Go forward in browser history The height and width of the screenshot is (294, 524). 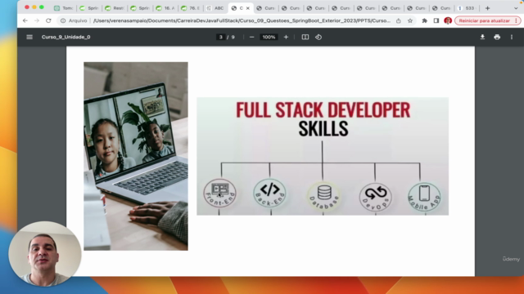[37, 20]
